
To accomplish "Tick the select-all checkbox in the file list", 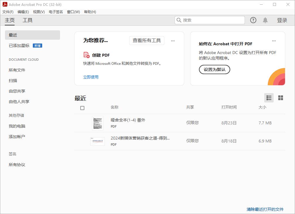I will click(x=82, y=108).
